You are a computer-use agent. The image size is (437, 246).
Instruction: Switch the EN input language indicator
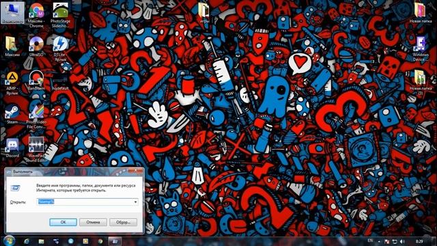pyautogui.click(x=370, y=241)
